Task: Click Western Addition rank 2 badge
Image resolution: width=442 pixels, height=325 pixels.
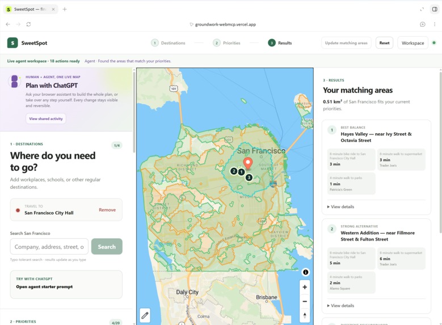Action: (x=332, y=229)
